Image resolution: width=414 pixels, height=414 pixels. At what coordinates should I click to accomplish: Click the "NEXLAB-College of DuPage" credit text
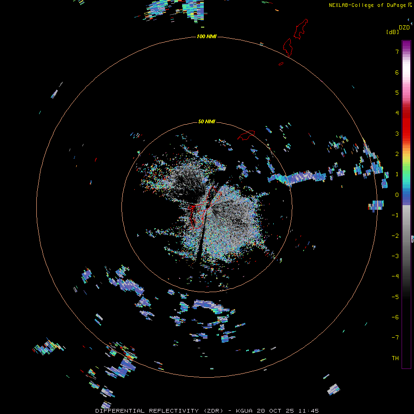368,5
